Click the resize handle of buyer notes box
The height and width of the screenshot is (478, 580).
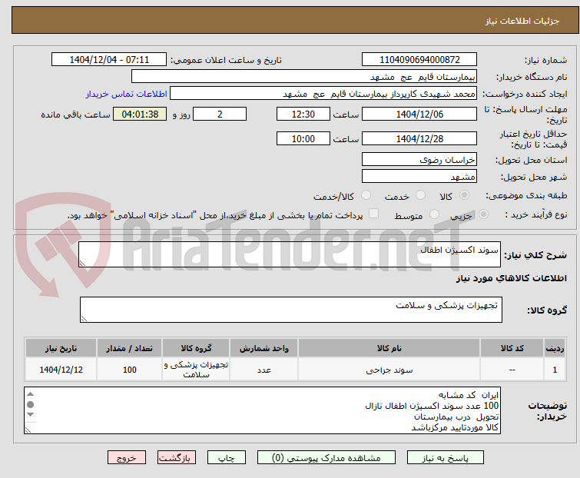click(28, 430)
